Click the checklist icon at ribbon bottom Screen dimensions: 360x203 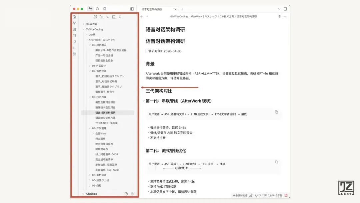tap(74, 54)
